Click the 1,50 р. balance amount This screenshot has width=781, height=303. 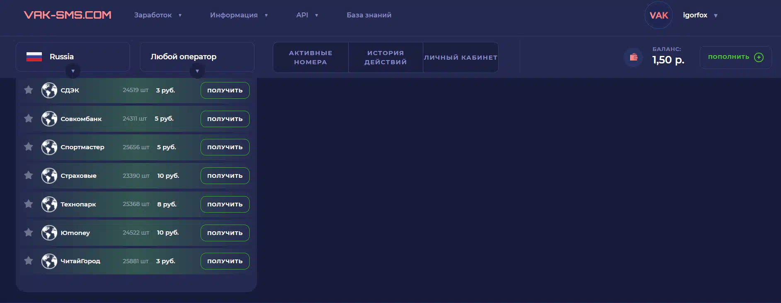pyautogui.click(x=668, y=60)
